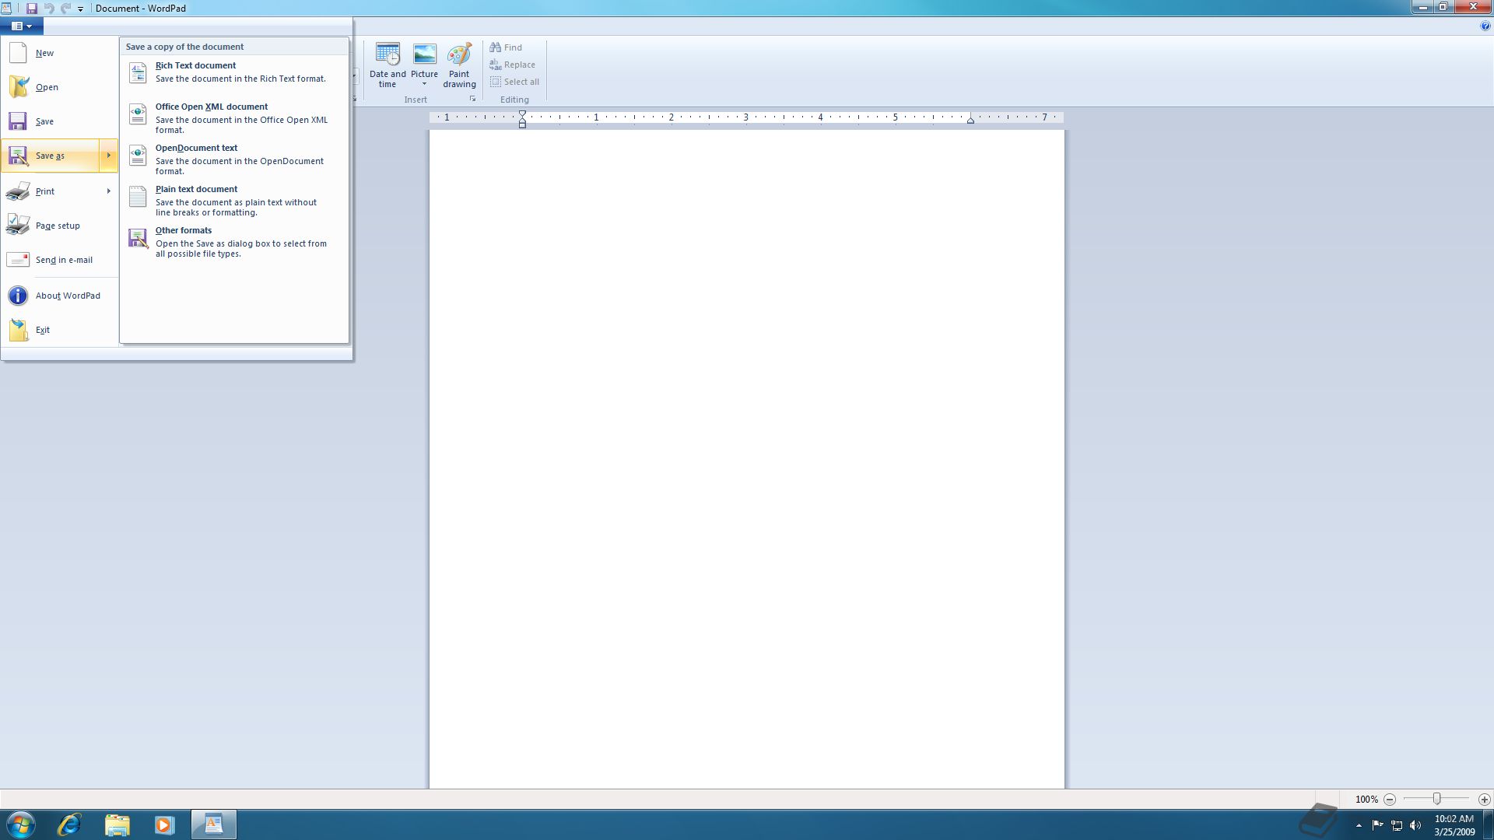Image resolution: width=1494 pixels, height=840 pixels.
Task: Click the quick access Save icon
Action: (32, 8)
